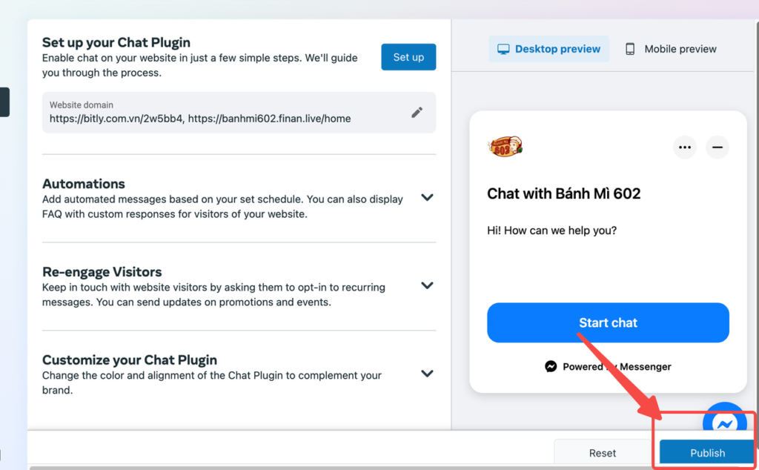The height and width of the screenshot is (470, 759).
Task: Click the Customize your Chat Plugin heading
Action: 129,360
